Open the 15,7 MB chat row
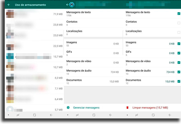181x124 pixels. pyautogui.click(x=34, y=57)
